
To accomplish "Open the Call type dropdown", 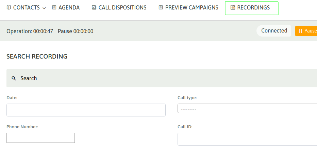I will tap(247, 109).
